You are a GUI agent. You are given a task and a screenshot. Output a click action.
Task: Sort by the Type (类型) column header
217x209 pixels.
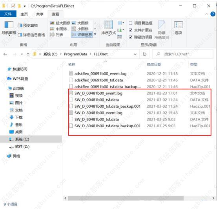click(194, 64)
